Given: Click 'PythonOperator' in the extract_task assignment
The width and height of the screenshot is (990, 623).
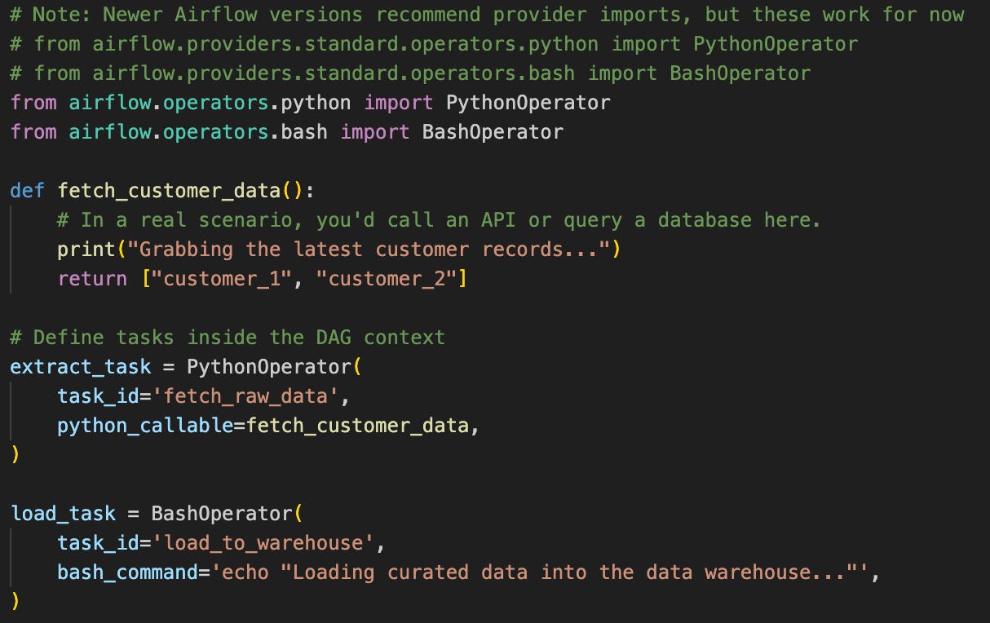Looking at the screenshot, I should pyautogui.click(x=269, y=367).
